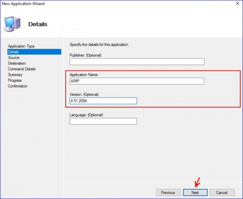Viewport: 243px width, 199px height.
Task: Focus the Publisher input field
Action: 137,61
